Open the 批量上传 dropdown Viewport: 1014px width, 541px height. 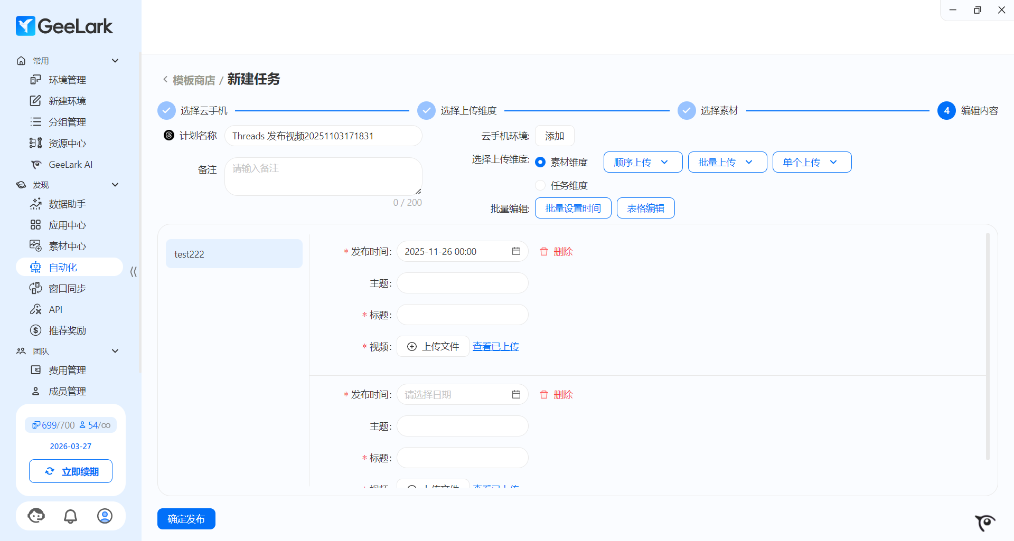click(x=727, y=162)
